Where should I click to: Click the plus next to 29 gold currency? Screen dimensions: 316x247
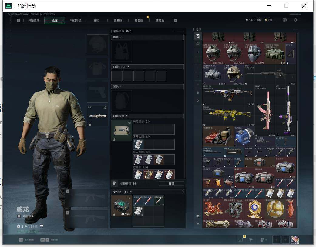(x=274, y=20)
